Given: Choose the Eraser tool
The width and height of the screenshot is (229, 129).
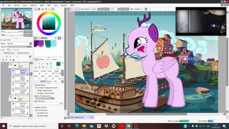Looking at the screenshot, I should click(44, 77).
